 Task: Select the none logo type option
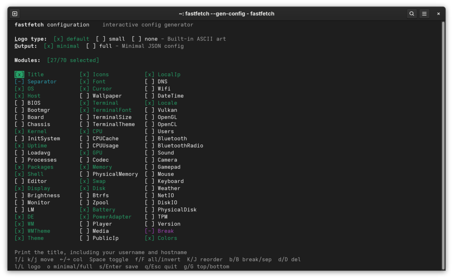pos(145,39)
